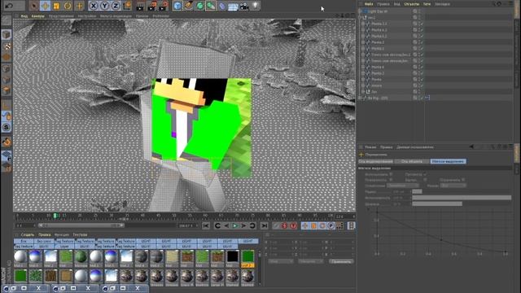Click Радиус slider in soft selection

click(417, 192)
